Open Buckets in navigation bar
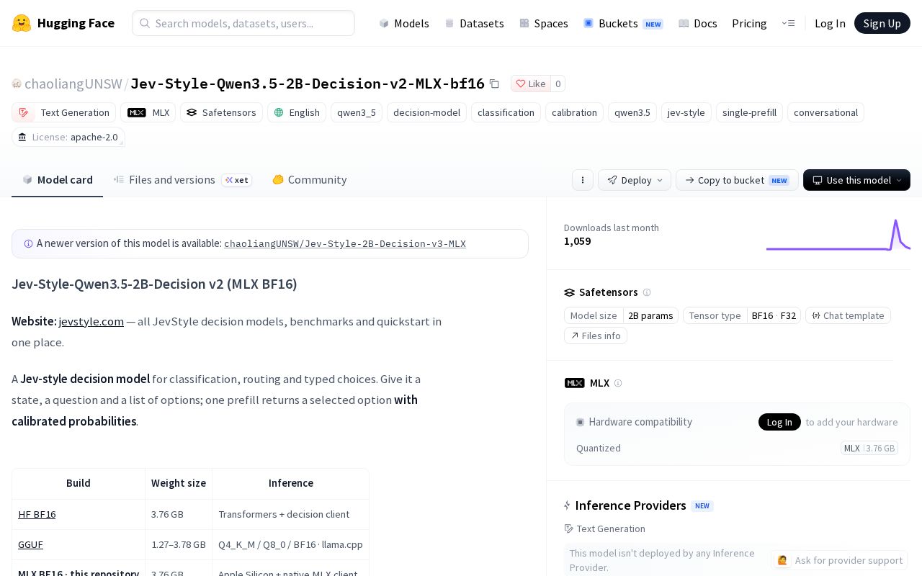The image size is (922, 576). pos(623,23)
